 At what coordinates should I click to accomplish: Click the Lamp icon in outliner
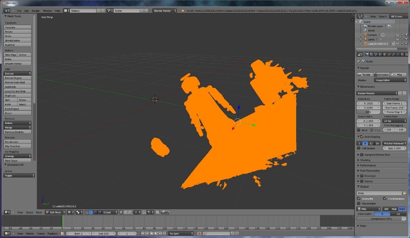[365, 39]
